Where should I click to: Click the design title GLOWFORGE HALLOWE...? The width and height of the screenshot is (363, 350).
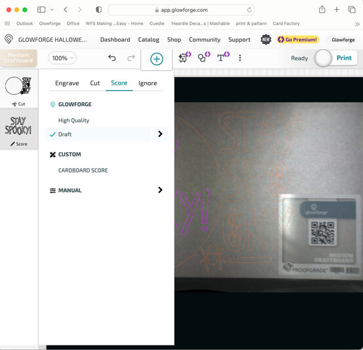[52, 40]
